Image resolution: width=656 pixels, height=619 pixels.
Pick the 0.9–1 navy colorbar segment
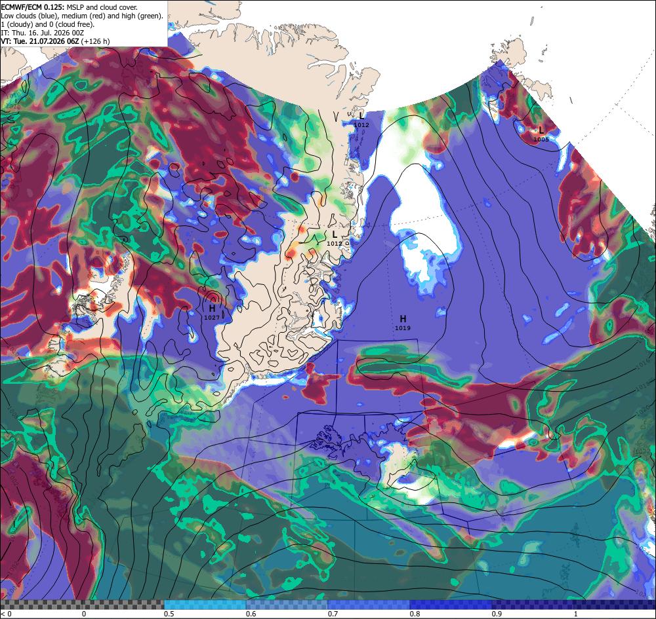point(533,605)
